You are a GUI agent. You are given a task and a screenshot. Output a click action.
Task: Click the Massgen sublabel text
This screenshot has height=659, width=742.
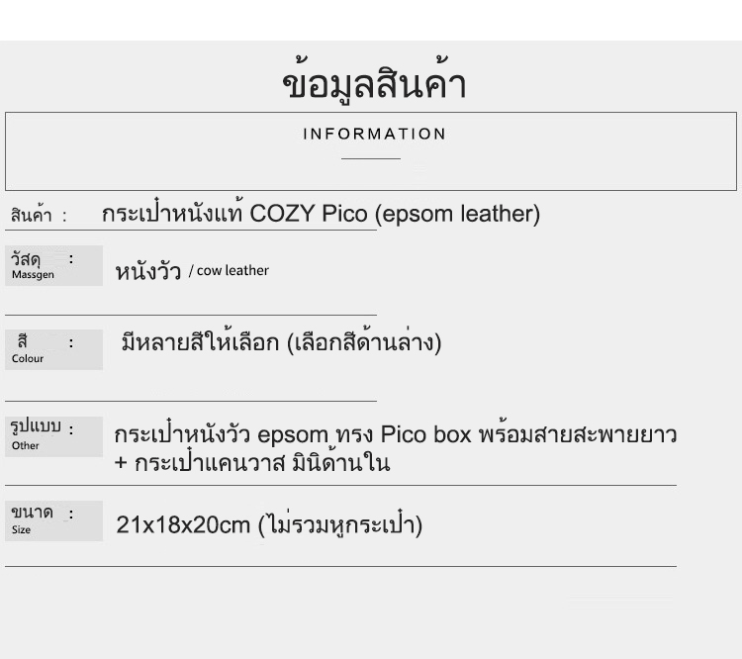coord(33,275)
